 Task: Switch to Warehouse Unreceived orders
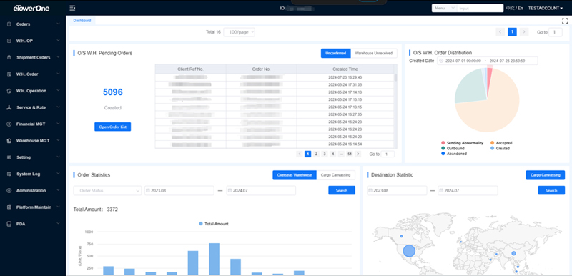374,53
